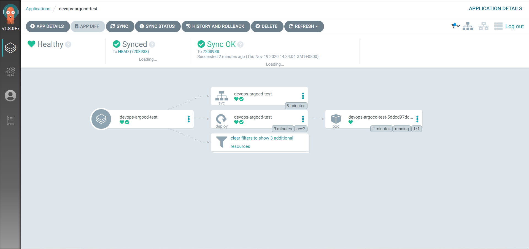Screen dimensions: 529x249
Task: Open kebab menu of pod node
Action: click(417, 119)
